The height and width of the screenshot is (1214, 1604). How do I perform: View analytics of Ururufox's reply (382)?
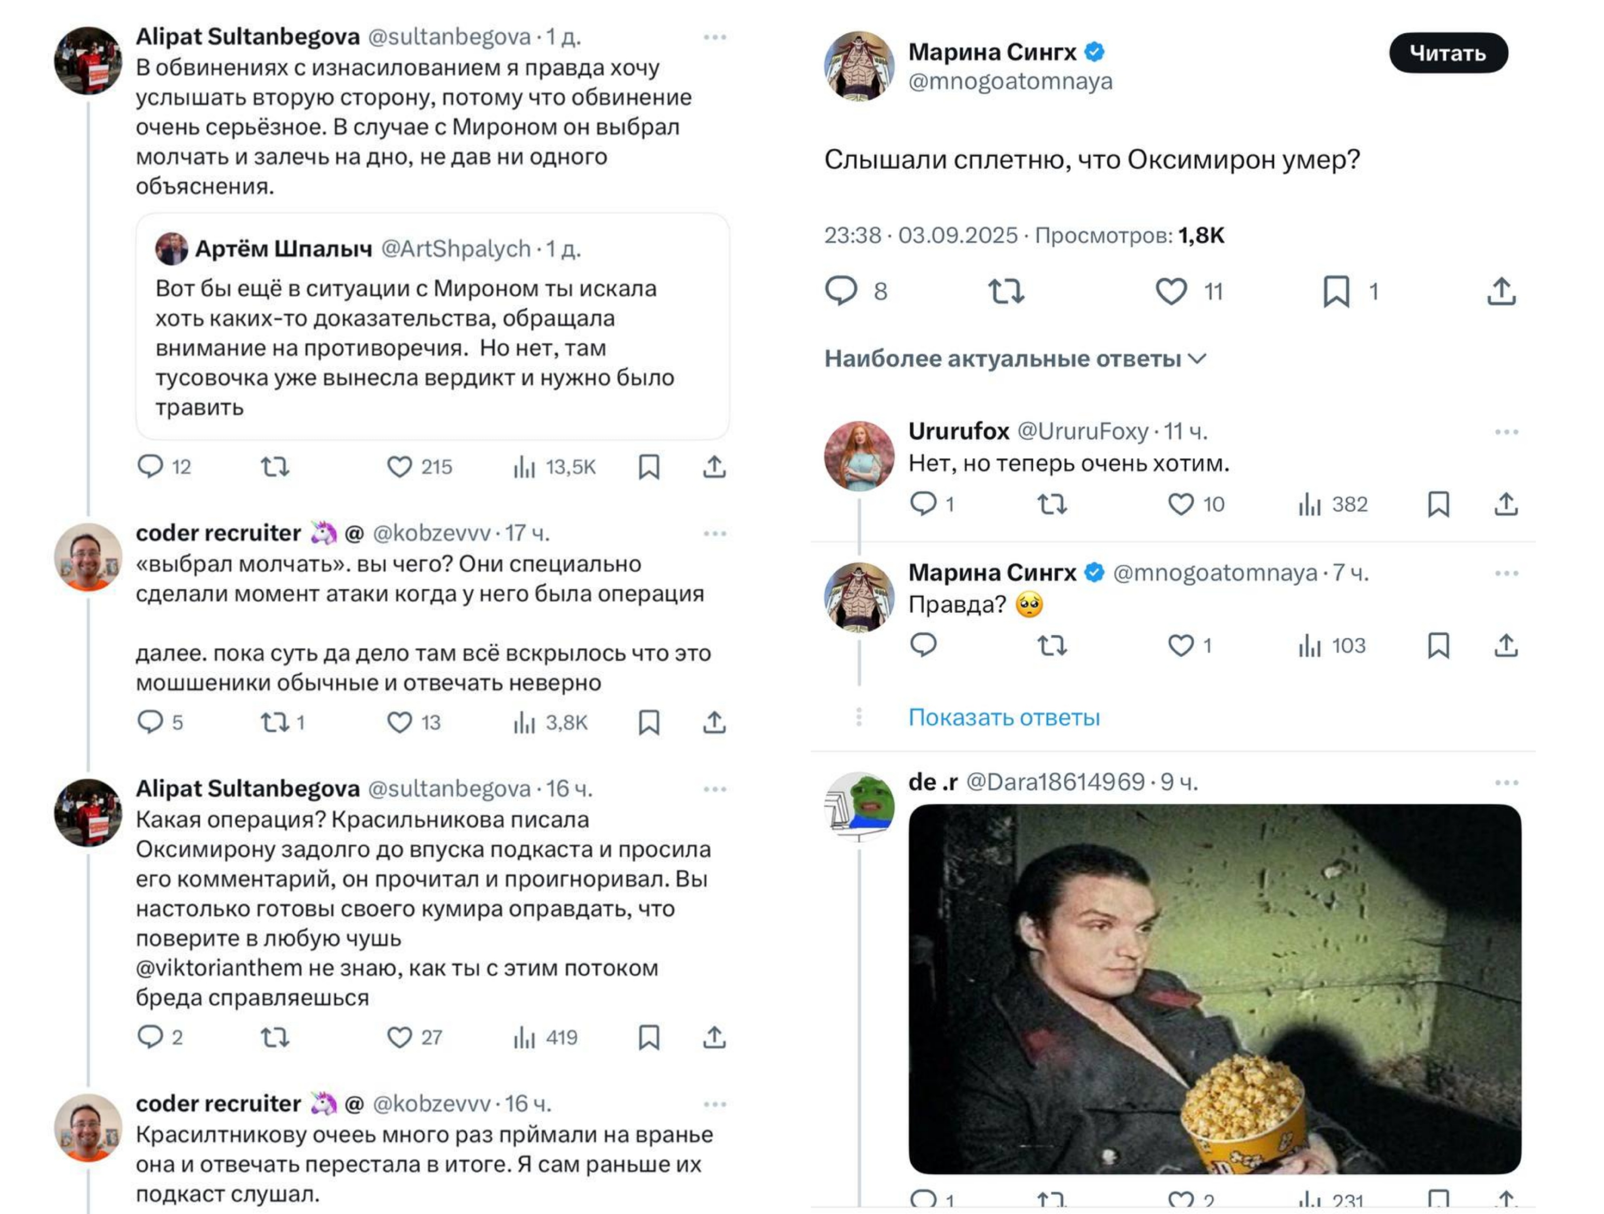pos(1333,503)
